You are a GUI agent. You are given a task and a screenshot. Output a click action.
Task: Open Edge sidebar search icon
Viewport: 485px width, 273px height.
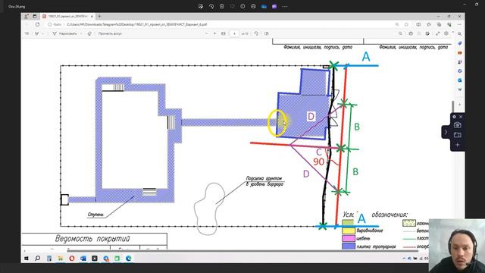click(460, 33)
